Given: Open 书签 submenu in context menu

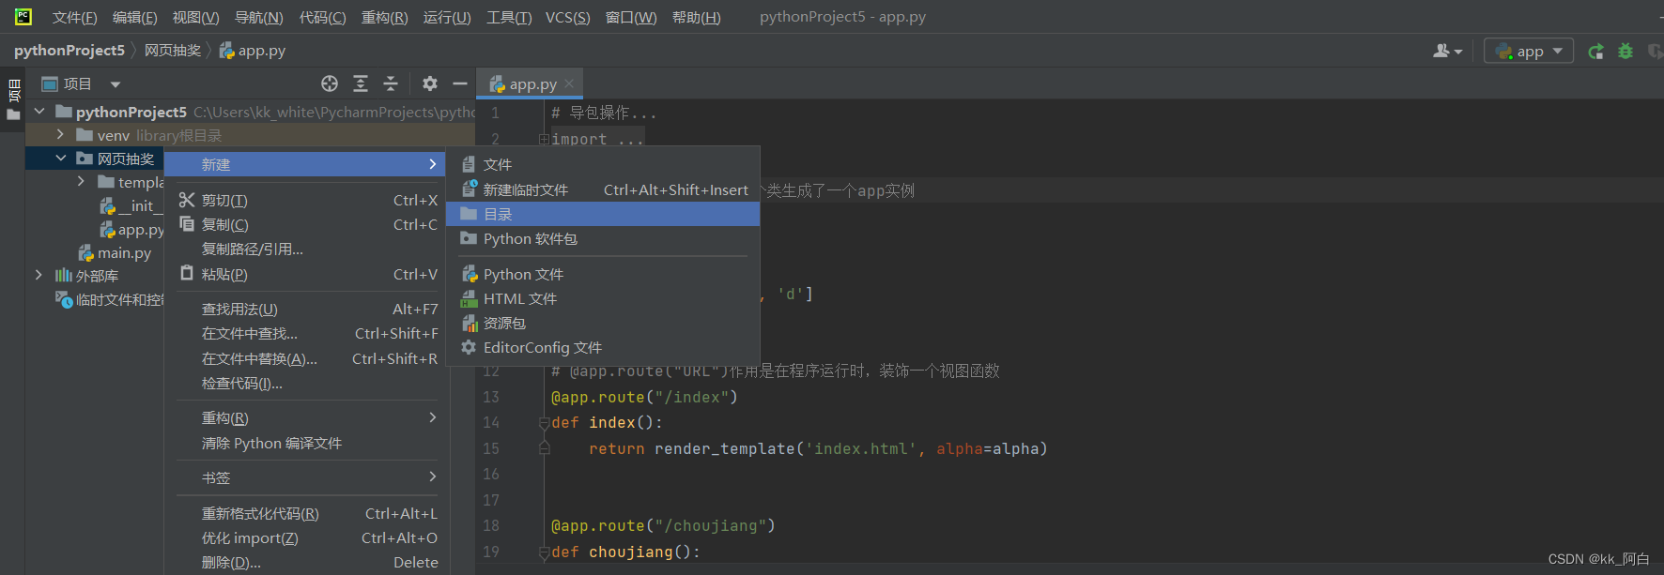Looking at the screenshot, I should tap(306, 478).
